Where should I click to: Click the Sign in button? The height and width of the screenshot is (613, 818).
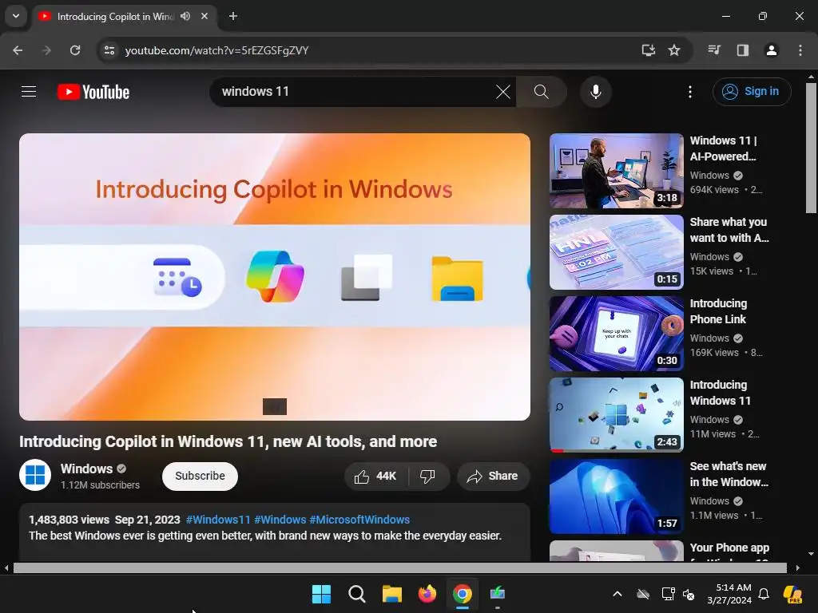[751, 92]
